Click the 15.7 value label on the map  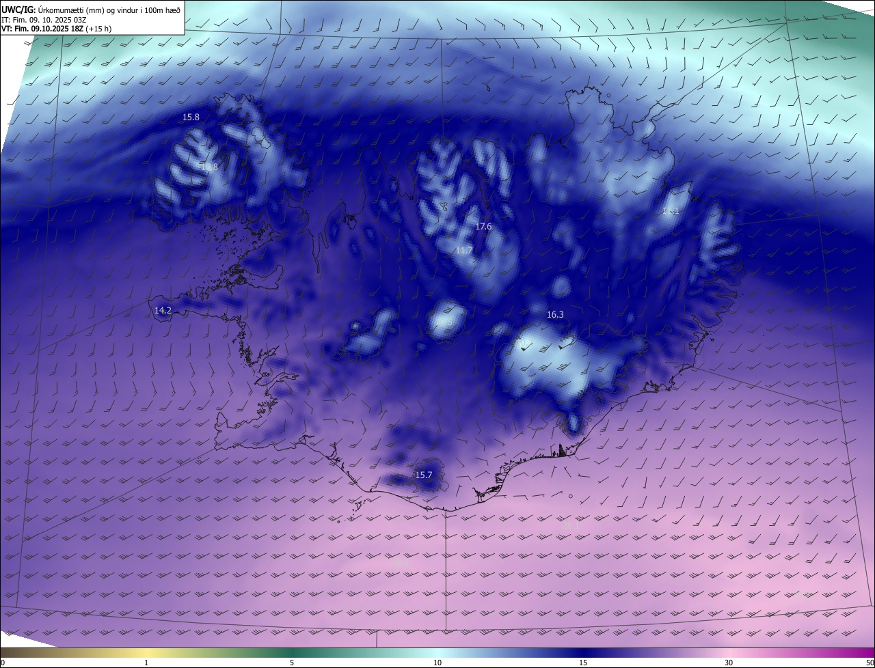tap(424, 475)
